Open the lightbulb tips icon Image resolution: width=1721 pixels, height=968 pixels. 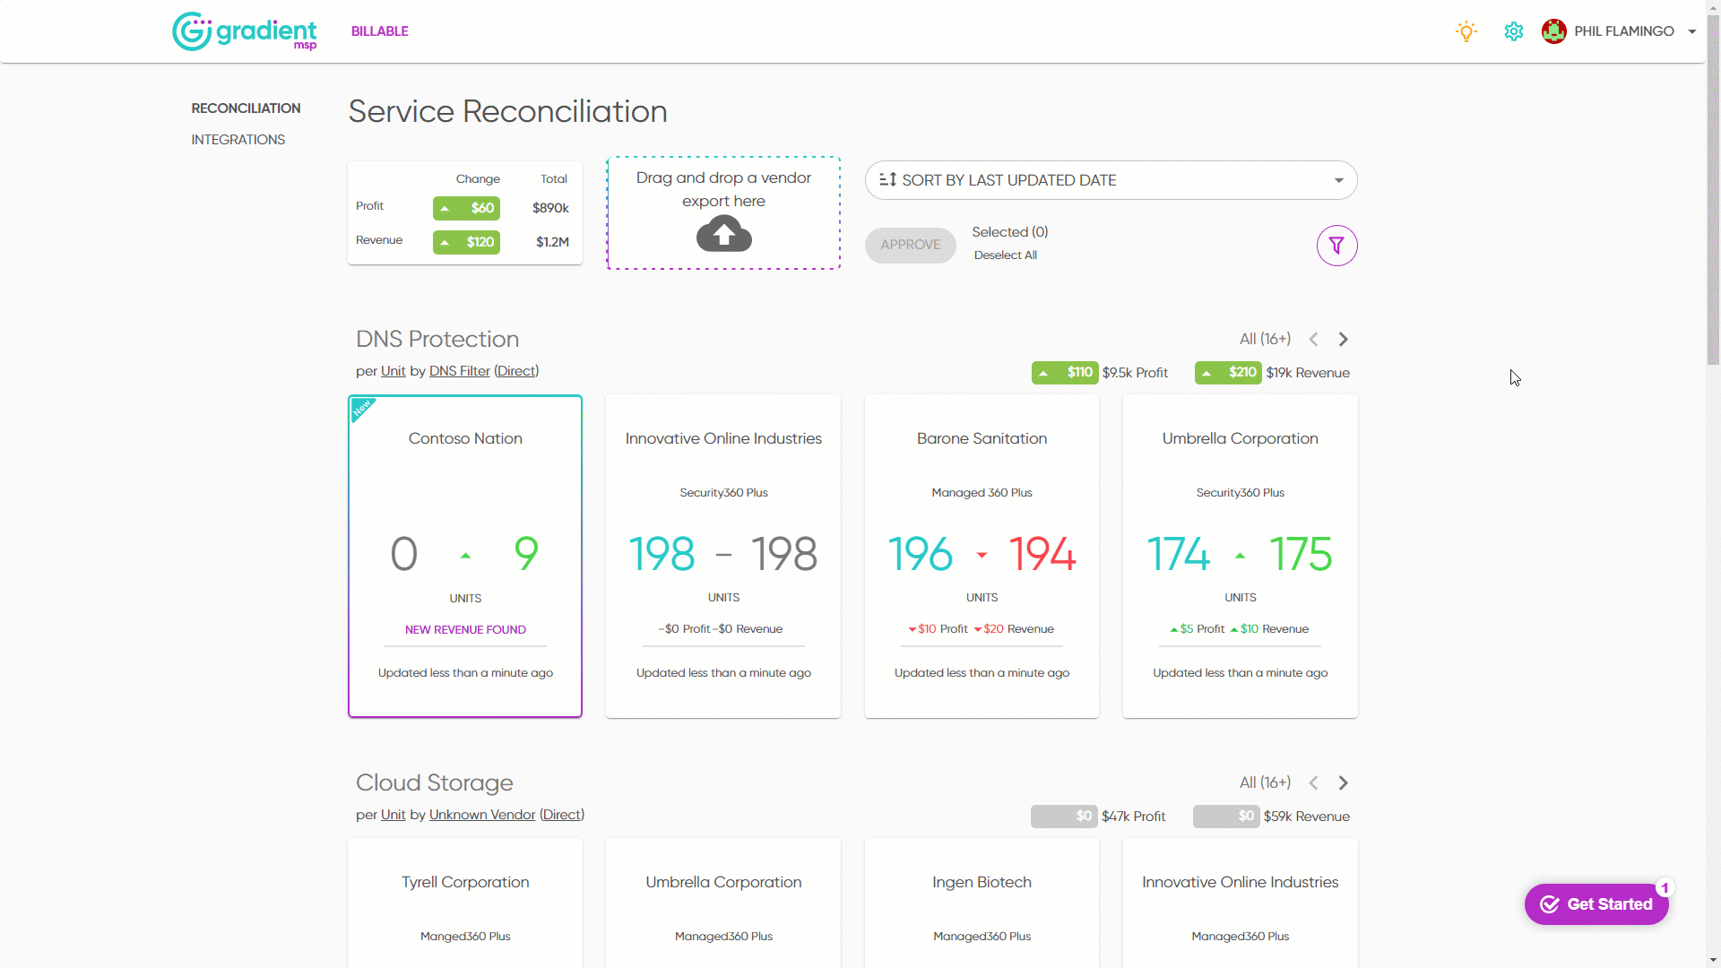click(x=1466, y=31)
